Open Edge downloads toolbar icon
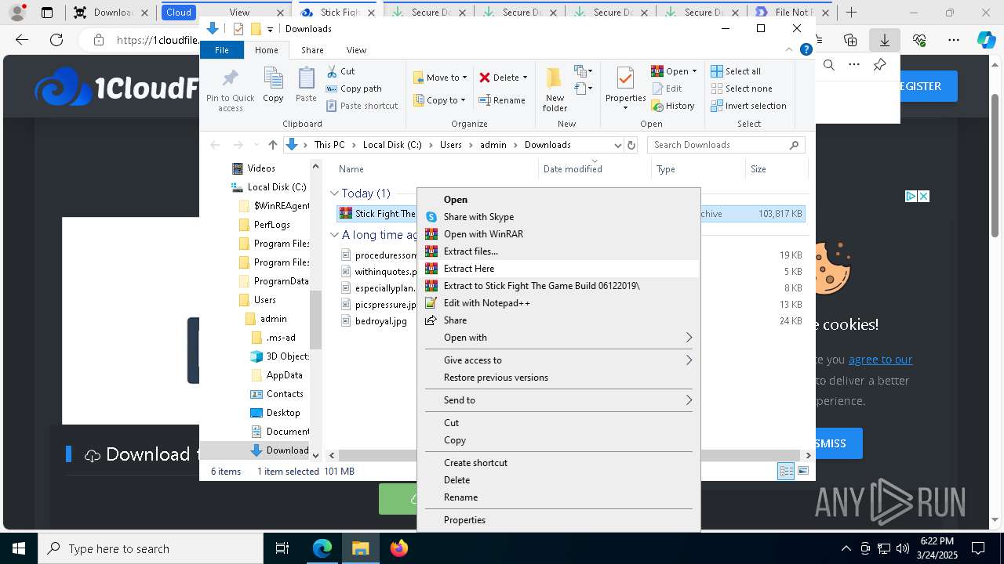The image size is (1004, 564). click(884, 40)
